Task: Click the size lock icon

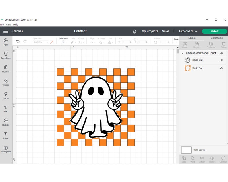Action: click(x=135, y=39)
